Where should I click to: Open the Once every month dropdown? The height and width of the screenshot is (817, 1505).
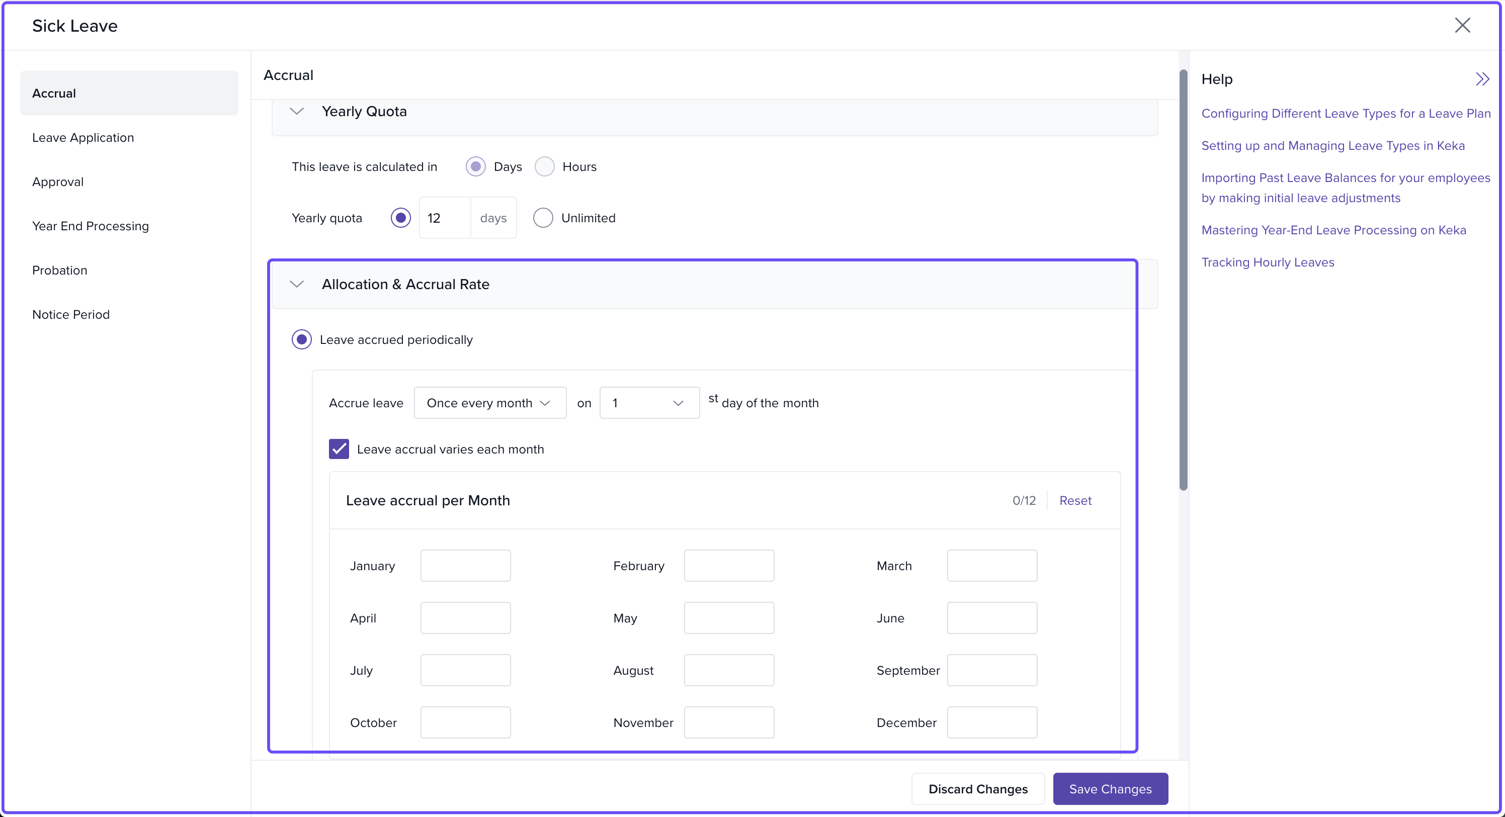pos(489,403)
